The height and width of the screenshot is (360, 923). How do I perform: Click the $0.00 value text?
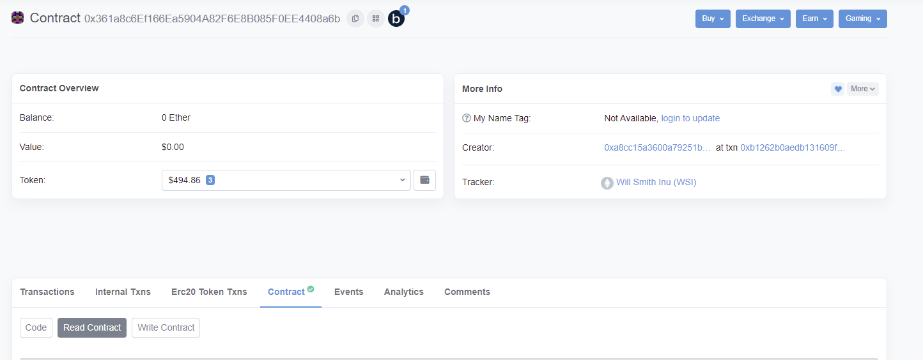(x=173, y=147)
